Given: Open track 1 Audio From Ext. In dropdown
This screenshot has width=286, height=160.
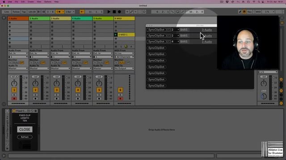Looking at the screenshot, I should [18, 53].
